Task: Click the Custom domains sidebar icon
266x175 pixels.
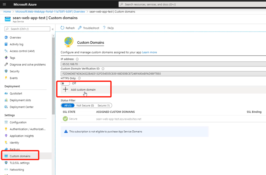Action: [6, 156]
